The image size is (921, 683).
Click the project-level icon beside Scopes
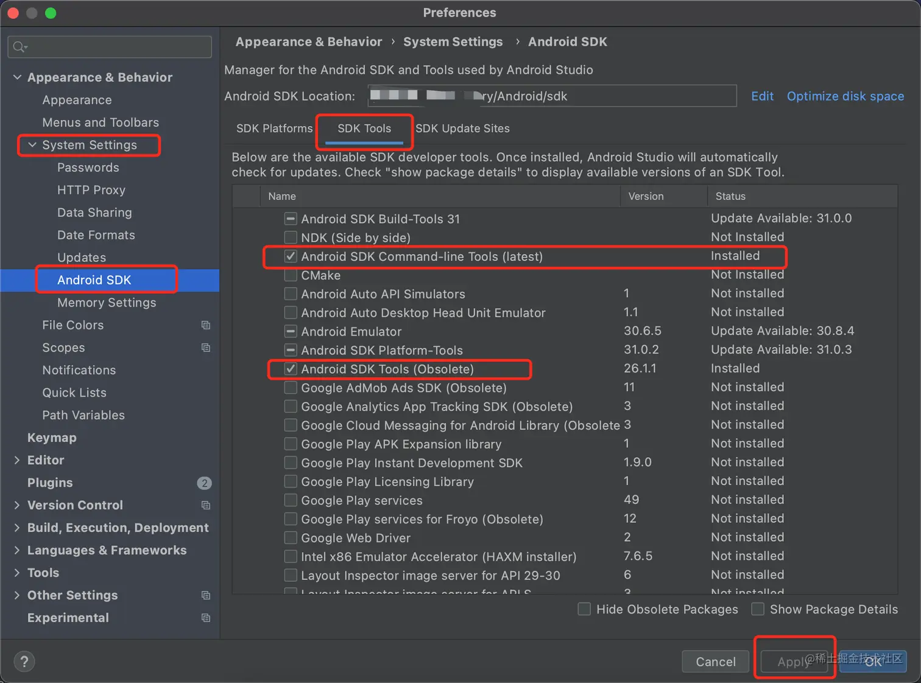[206, 348]
